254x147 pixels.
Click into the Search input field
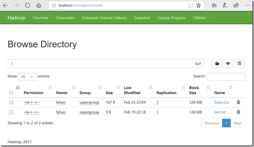pos(226,77)
